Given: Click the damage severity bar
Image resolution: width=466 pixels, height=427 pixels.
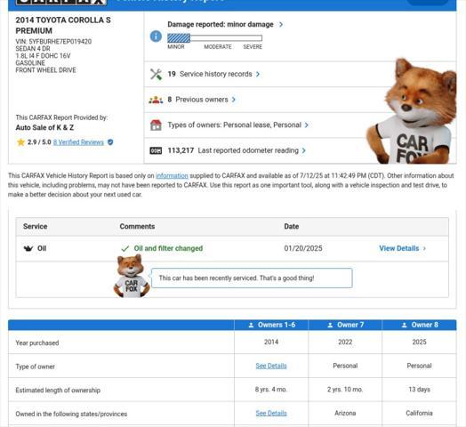Looking at the screenshot, I should click(x=214, y=38).
